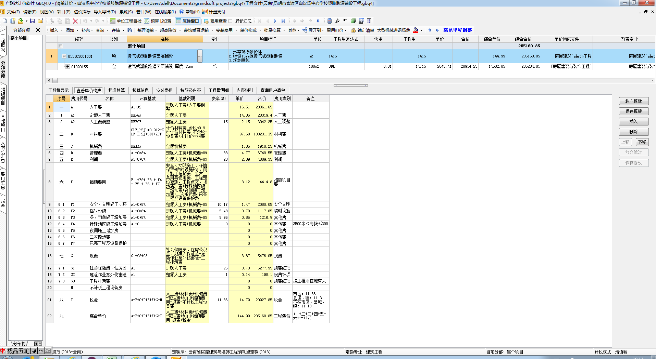Expand sub-item row 01090155
The image size is (656, 359).
pyautogui.click(x=68, y=66)
